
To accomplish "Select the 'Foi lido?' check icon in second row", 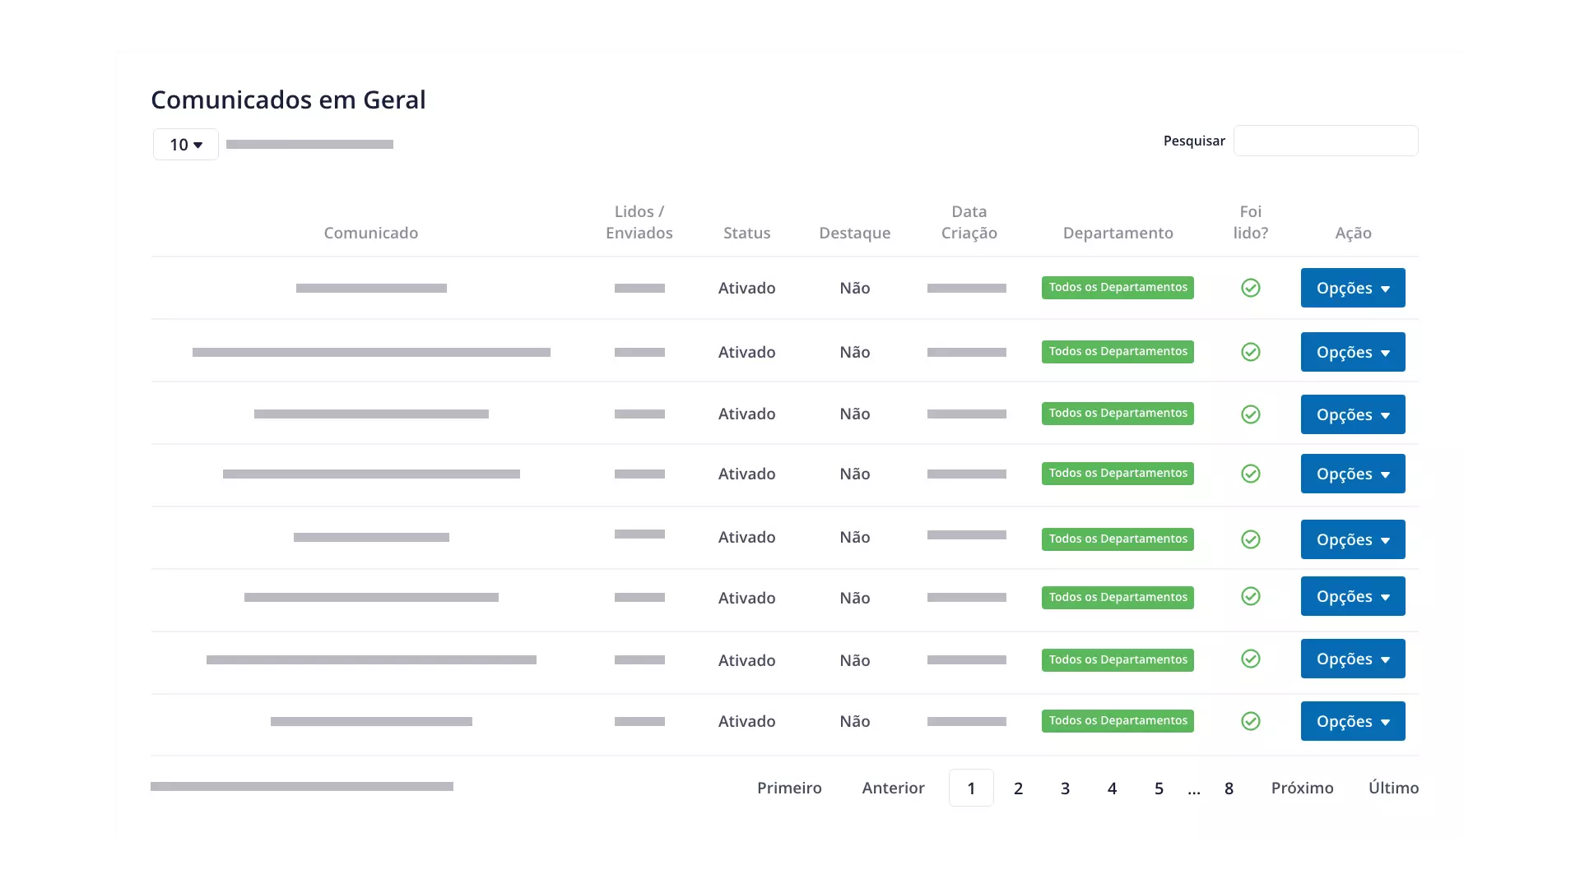I will pyautogui.click(x=1250, y=351).
